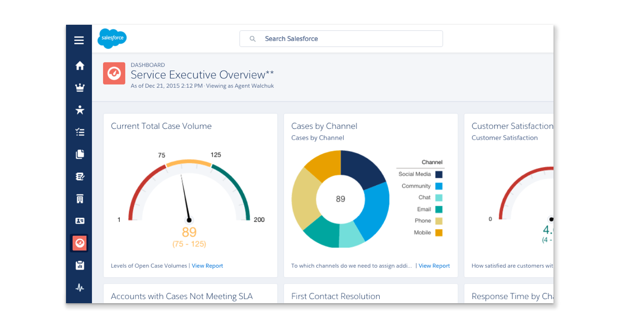Click the Current Total Case Volume title
Image resolution: width=619 pixels, height=330 pixels.
click(x=161, y=126)
